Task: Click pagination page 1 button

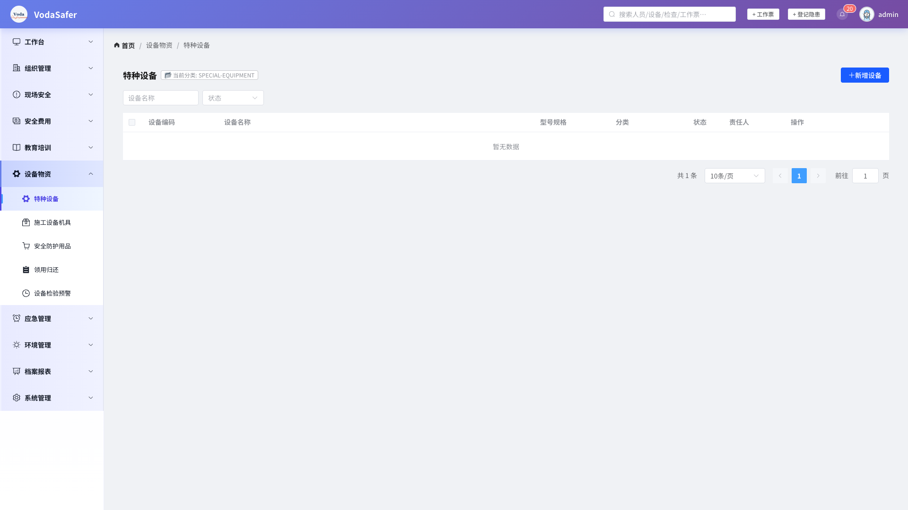Action: pos(799,176)
